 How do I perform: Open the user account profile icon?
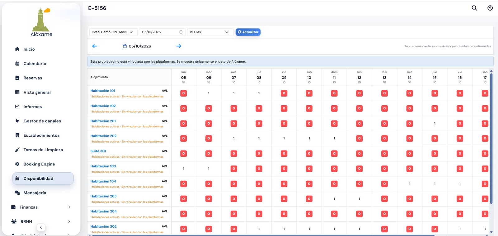(490, 8)
